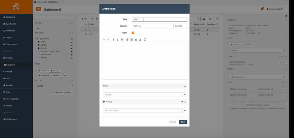Viewport: 294px width, 138px height.
Task: Click the dialog Add tag input
Action: pyautogui.click(x=143, y=95)
